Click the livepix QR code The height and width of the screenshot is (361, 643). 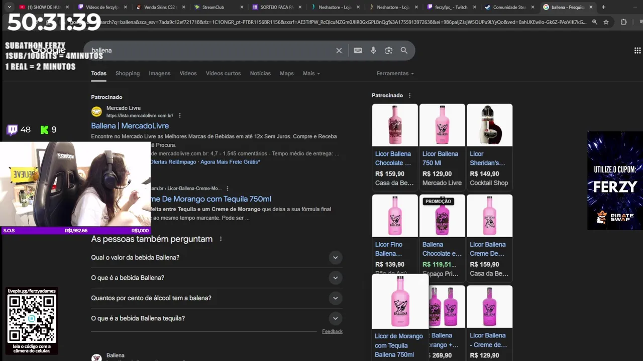(x=32, y=319)
